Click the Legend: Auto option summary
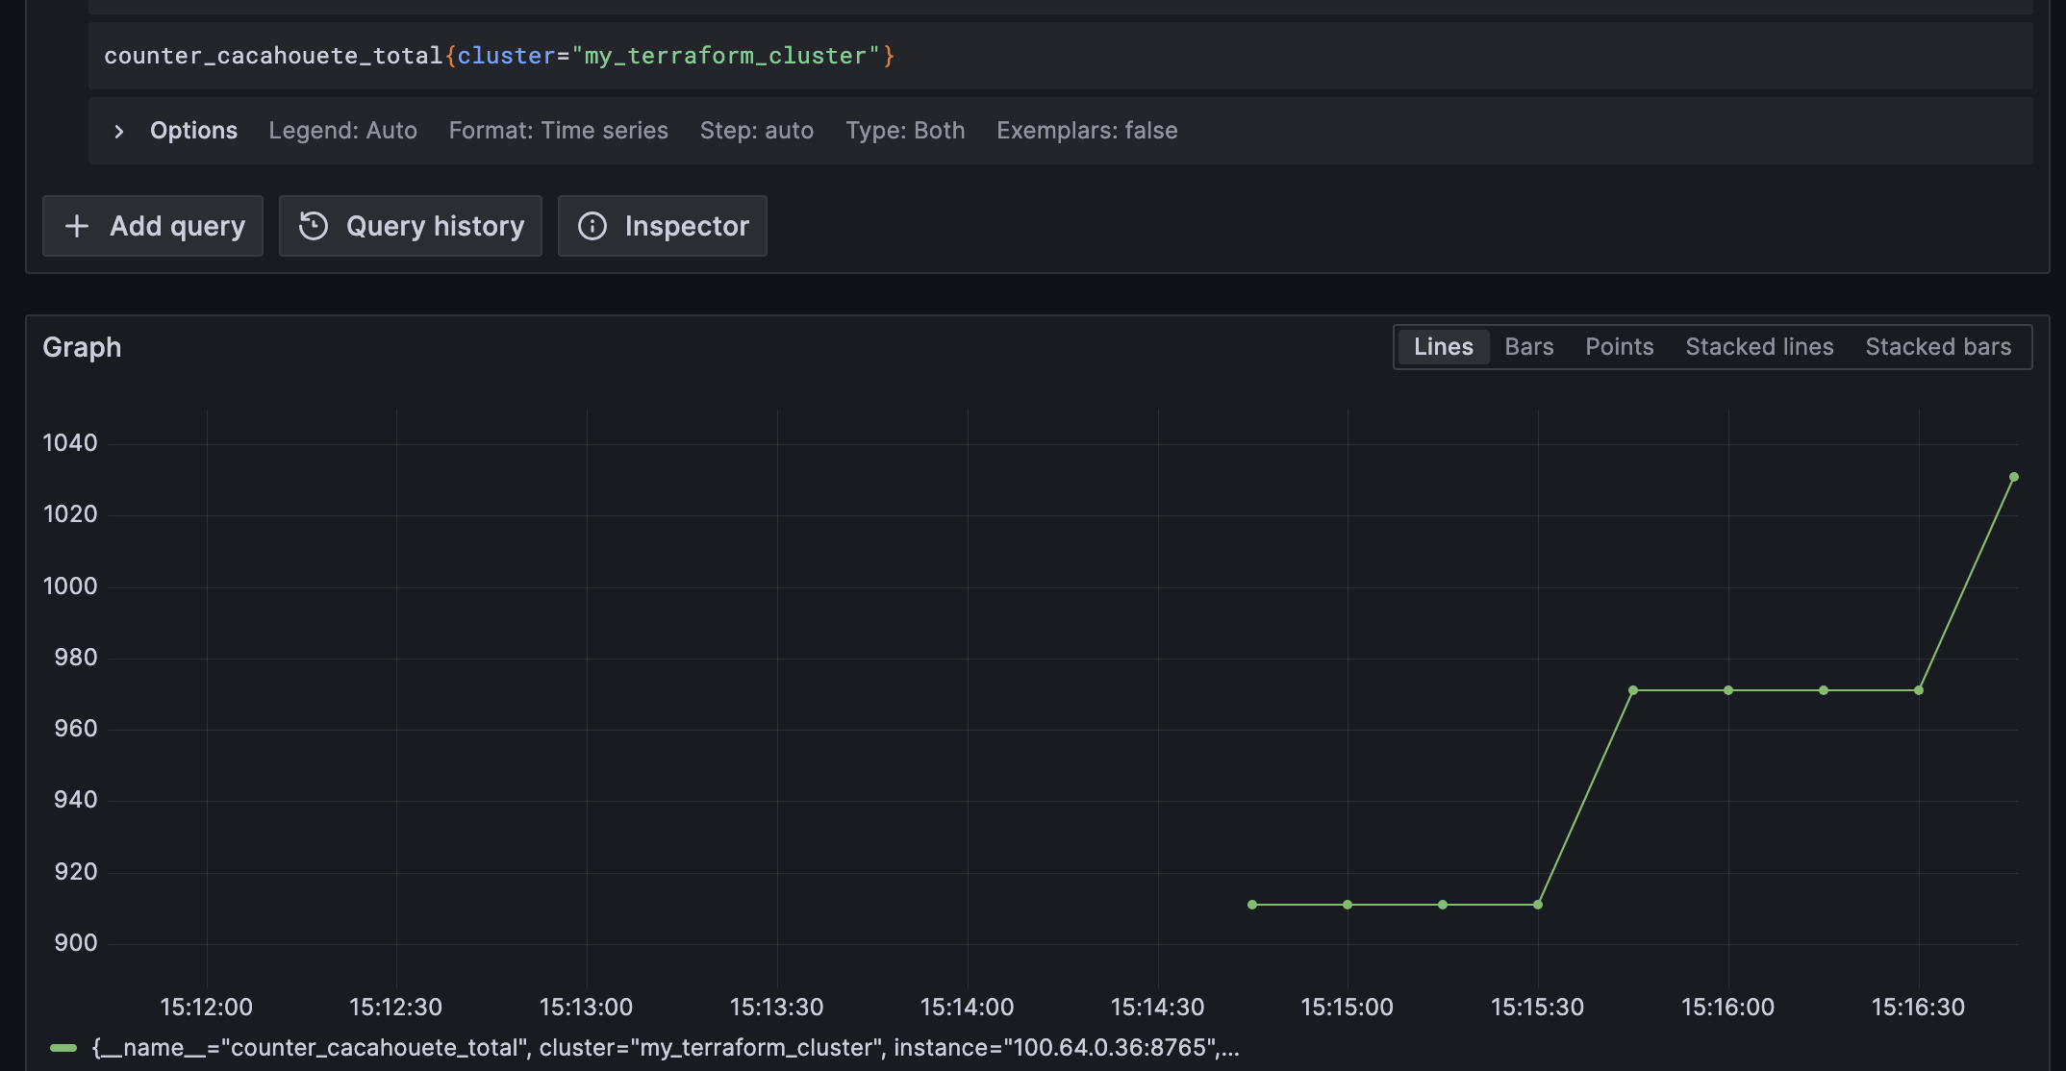 point(342,131)
